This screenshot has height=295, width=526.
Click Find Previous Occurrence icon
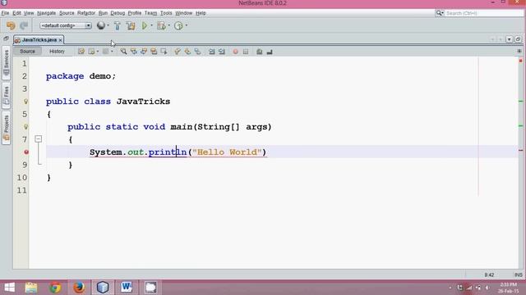[x=133, y=52]
